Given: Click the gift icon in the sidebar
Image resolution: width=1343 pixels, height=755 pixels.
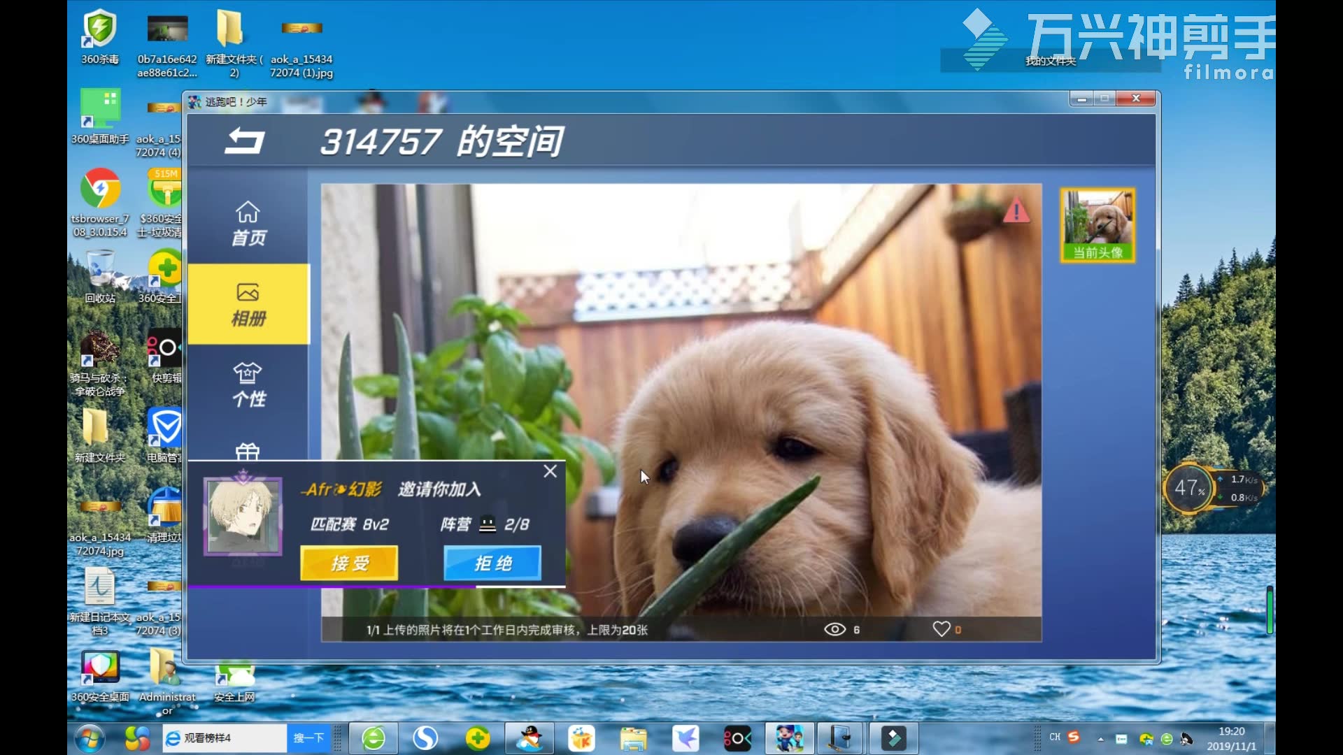Looking at the screenshot, I should point(248,452).
